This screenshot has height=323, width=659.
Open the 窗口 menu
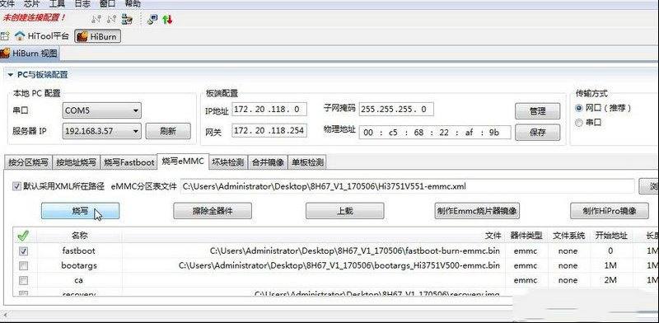(108, 4)
